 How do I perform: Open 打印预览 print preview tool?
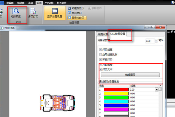pyautogui.click(x=16, y=13)
